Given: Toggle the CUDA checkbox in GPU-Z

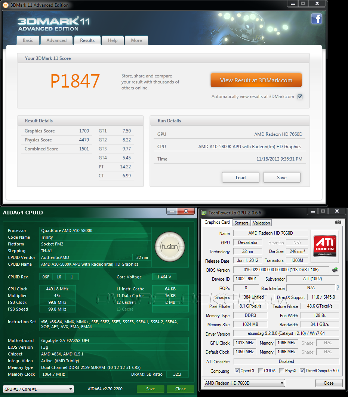Looking at the screenshot, I should point(261,371).
